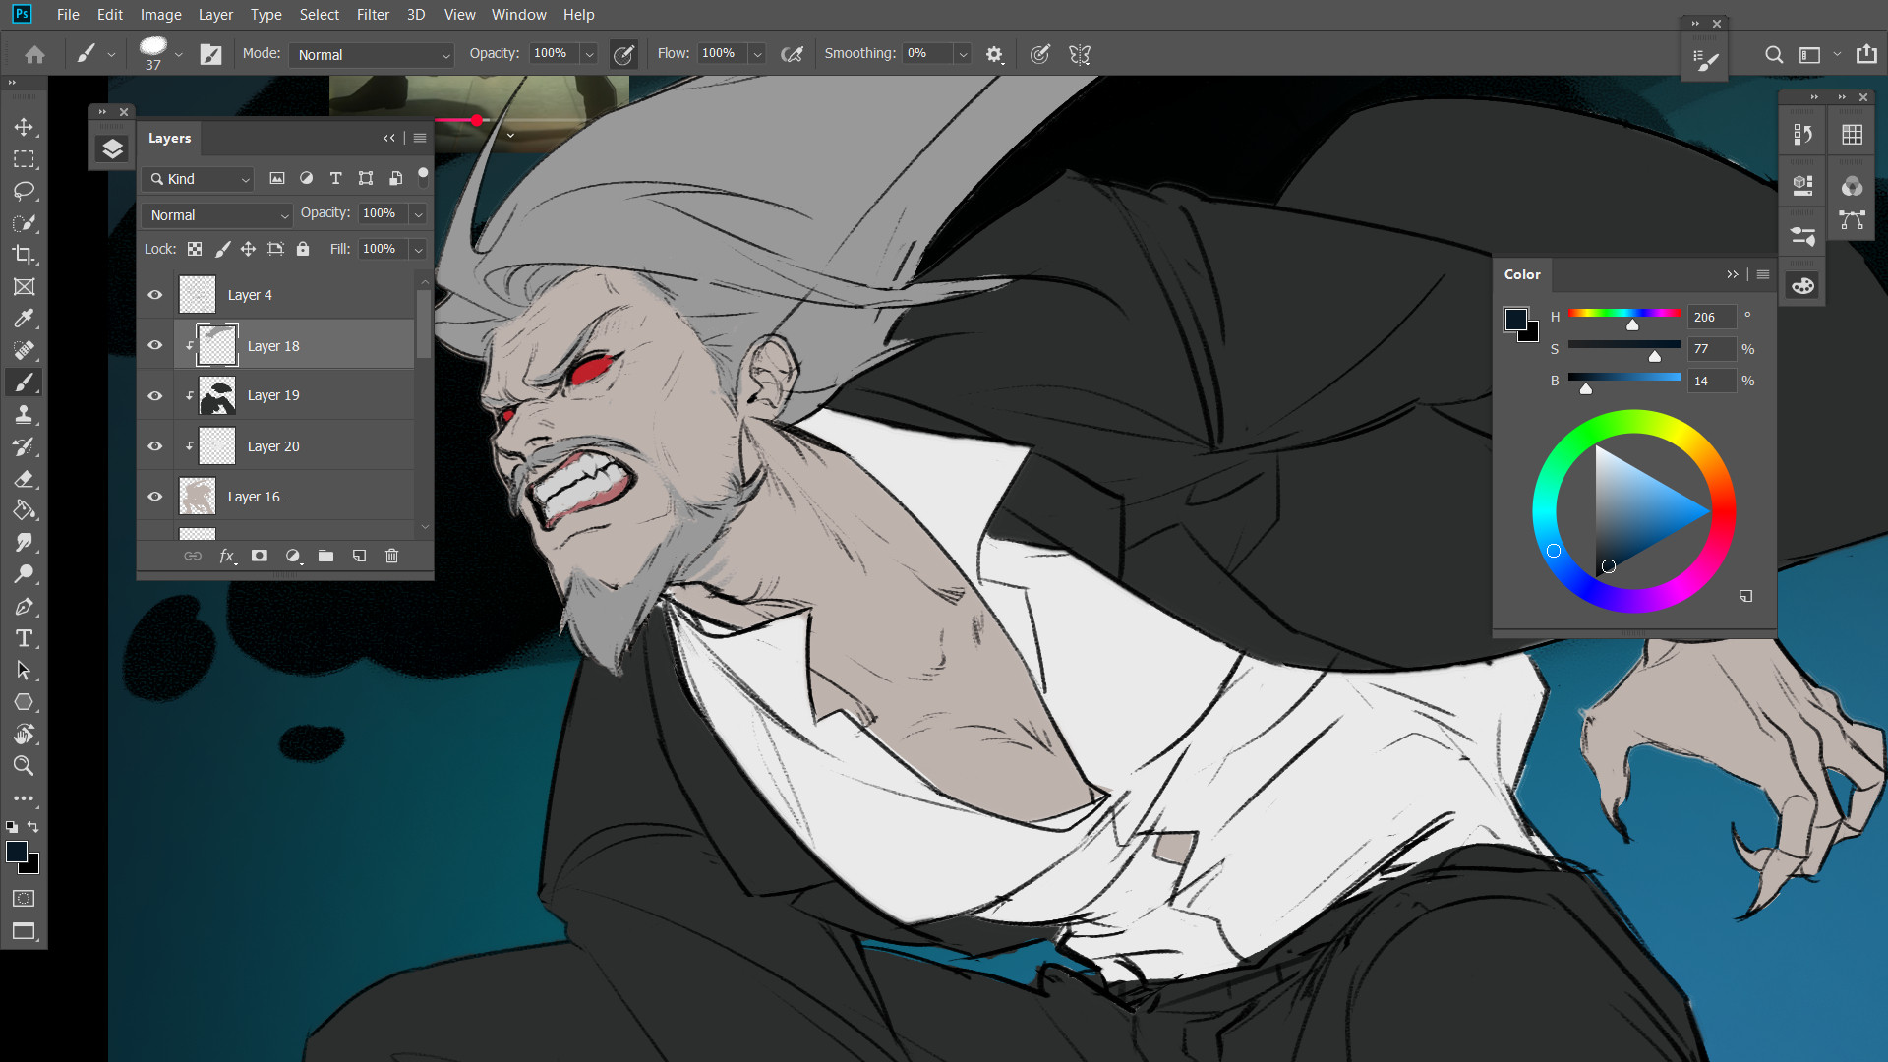Select the Rectangular Marquee tool
The width and height of the screenshot is (1888, 1062).
click(24, 159)
